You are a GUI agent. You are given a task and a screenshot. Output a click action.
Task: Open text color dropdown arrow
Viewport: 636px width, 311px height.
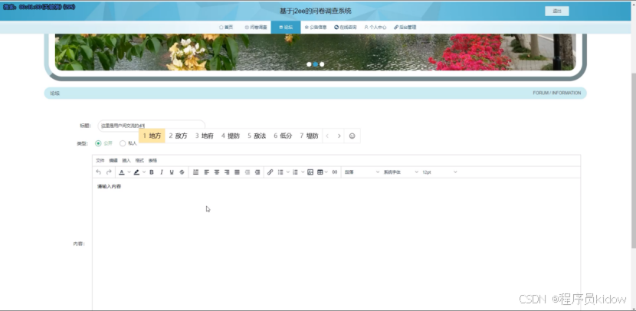[x=129, y=172]
